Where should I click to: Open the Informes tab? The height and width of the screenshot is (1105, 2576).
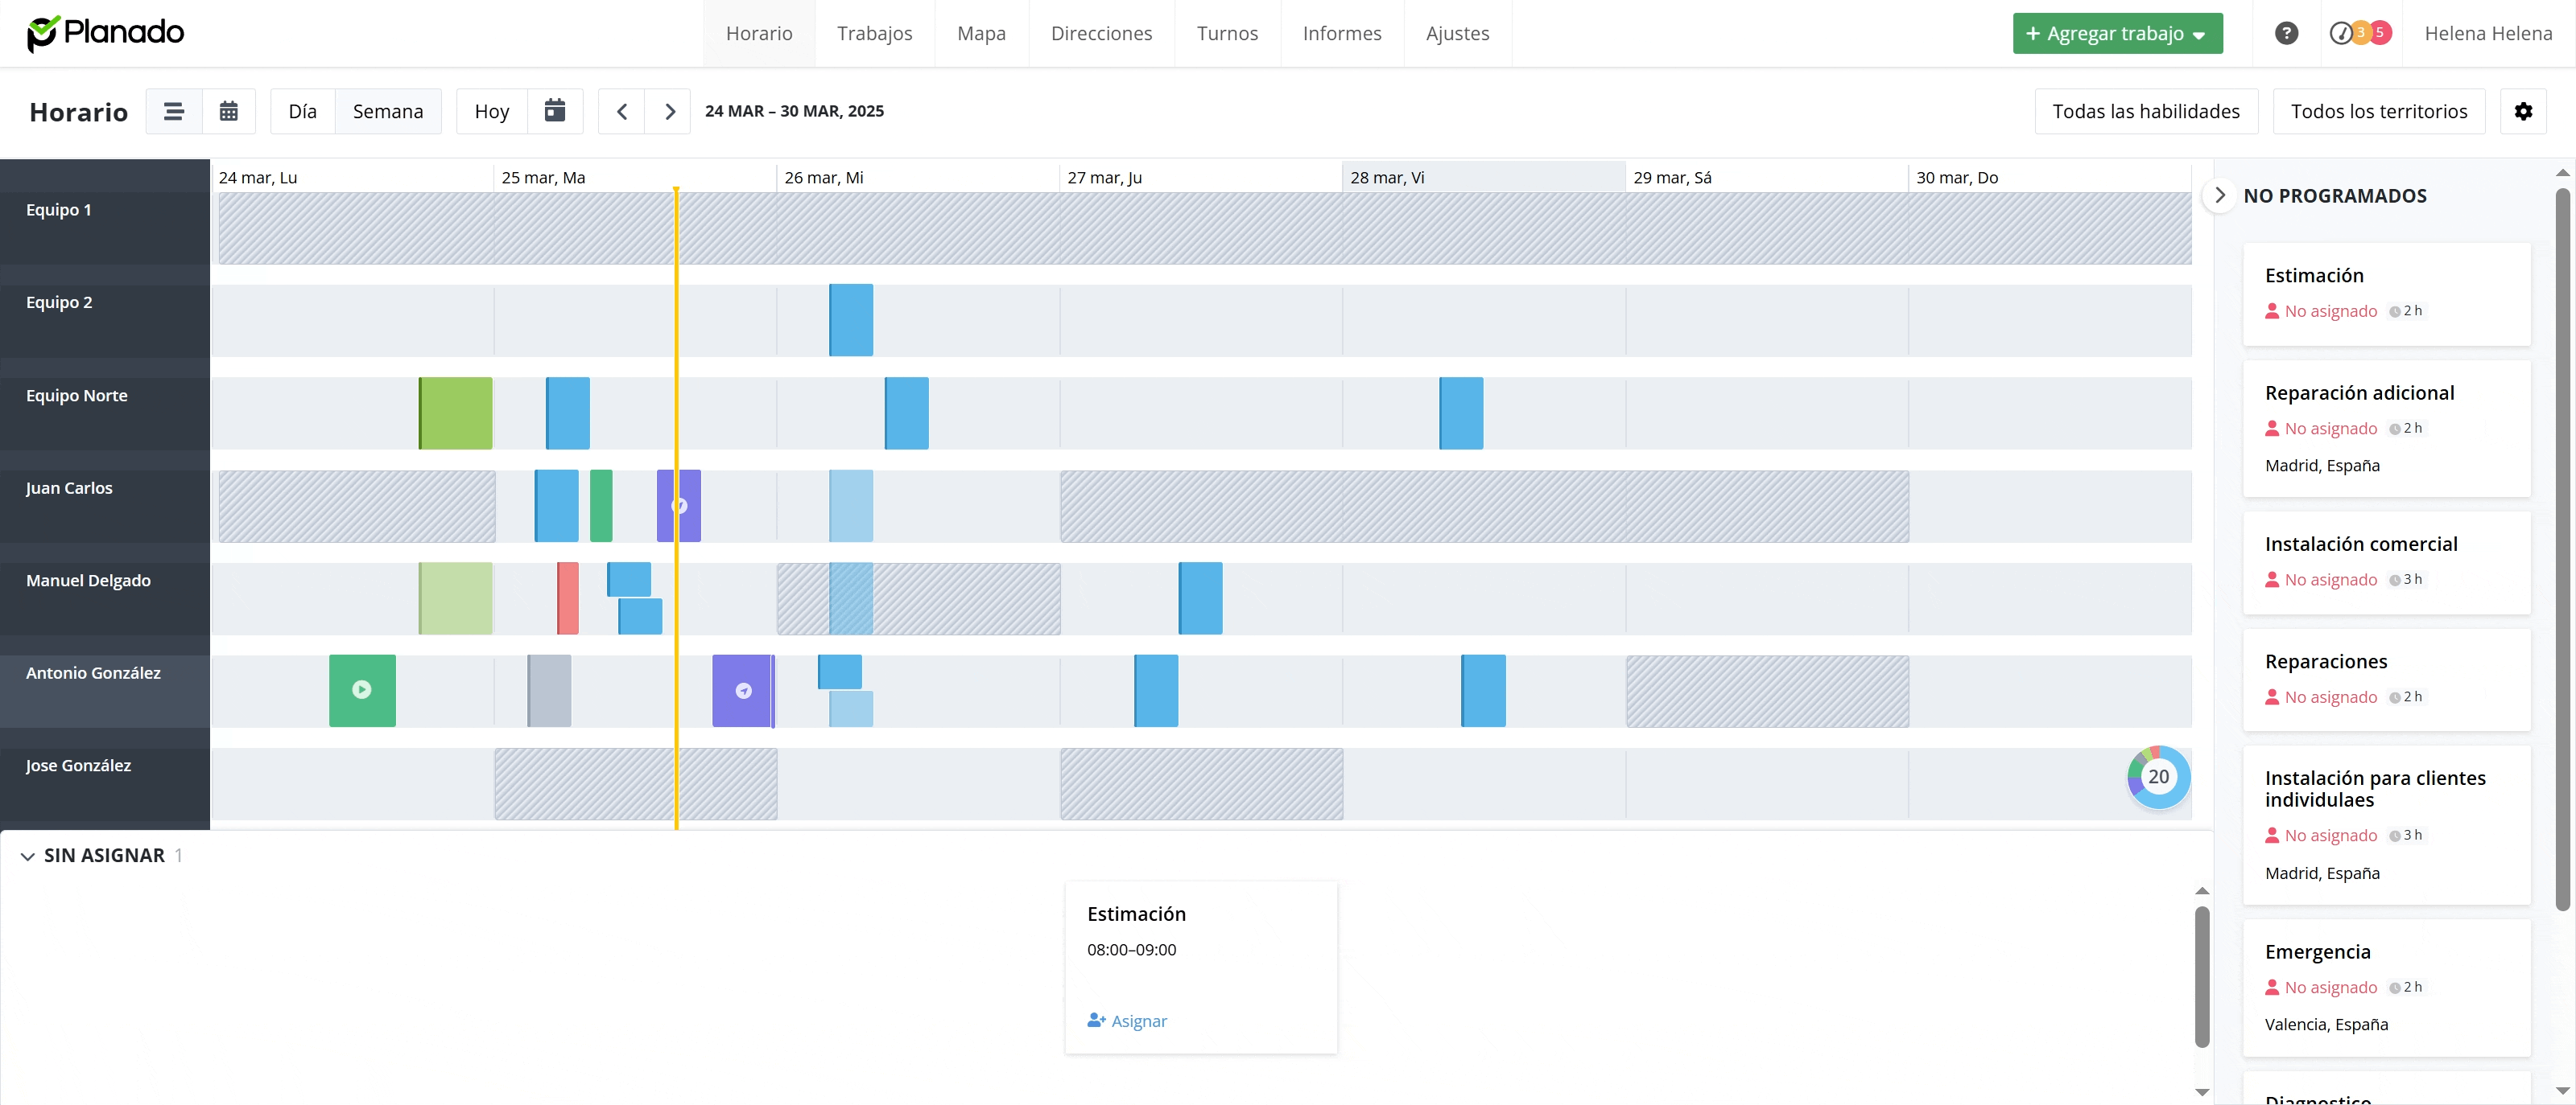[1341, 33]
